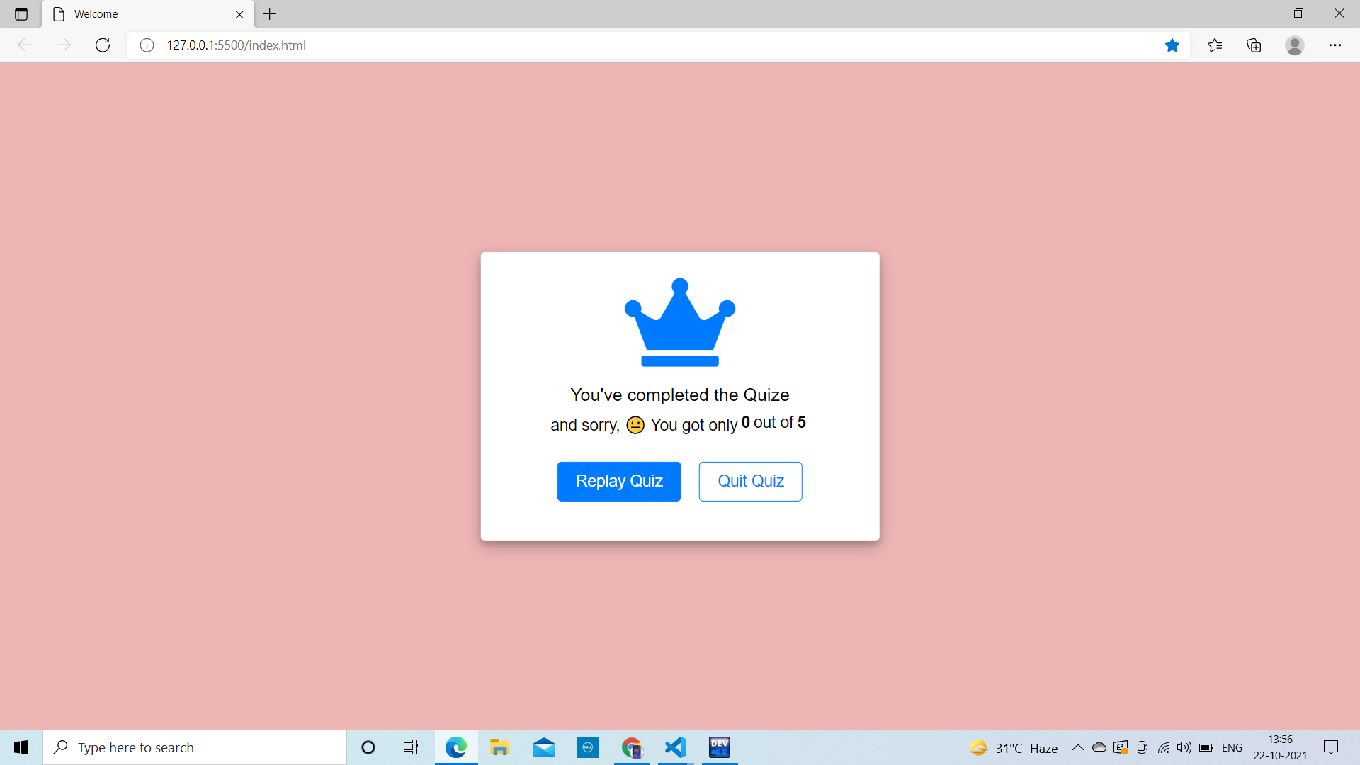Launch Visual Studio Code from the taskbar

[676, 747]
